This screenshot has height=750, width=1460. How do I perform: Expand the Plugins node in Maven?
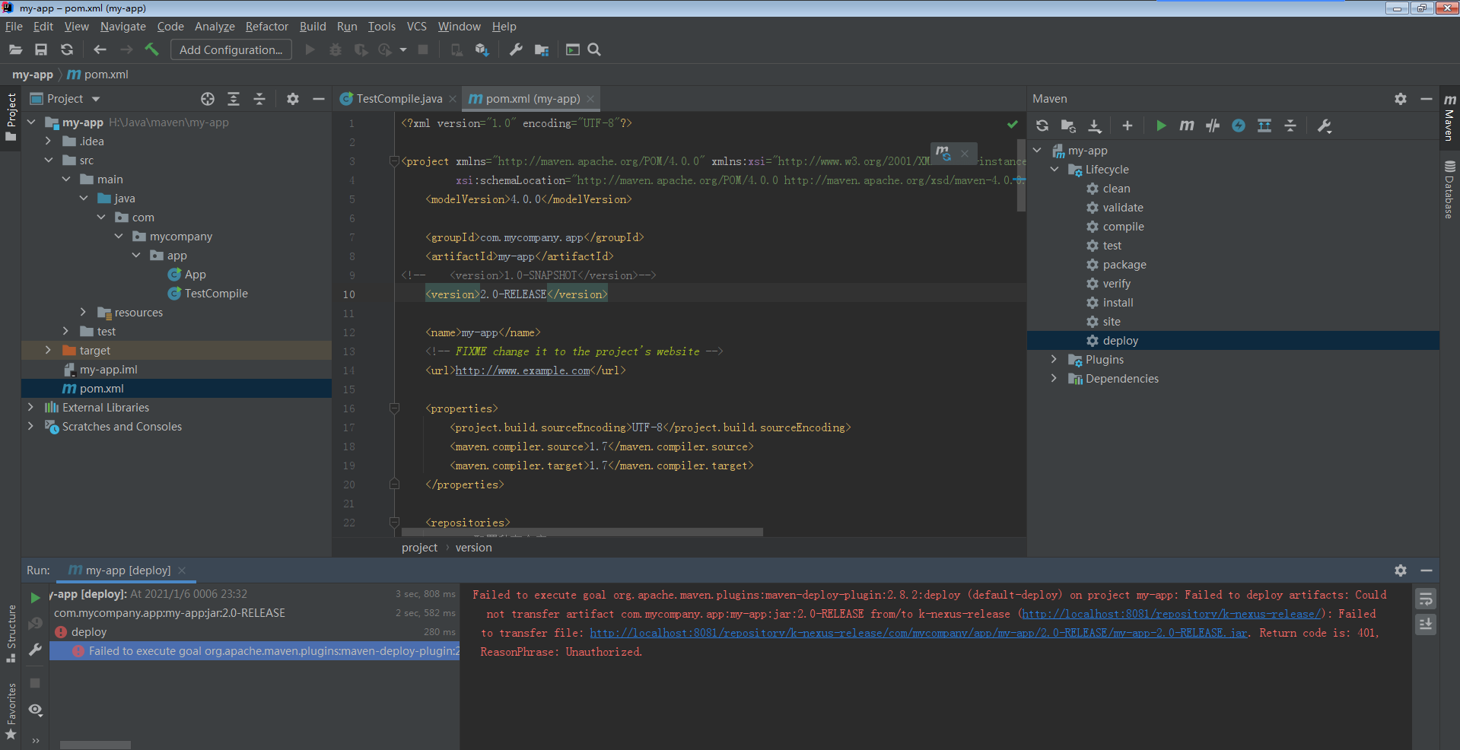tap(1054, 360)
